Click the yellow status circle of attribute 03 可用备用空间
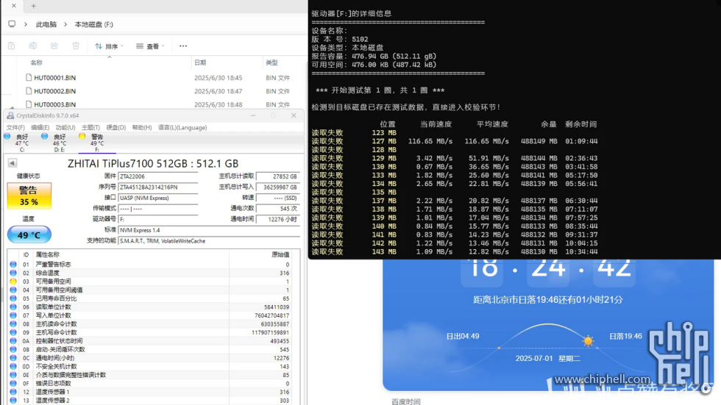 coord(13,282)
